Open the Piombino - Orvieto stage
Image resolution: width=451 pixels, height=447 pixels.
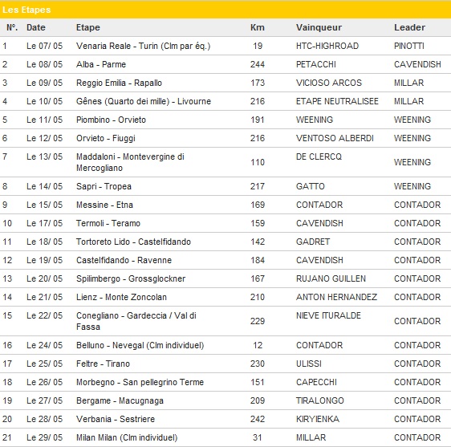[111, 120]
